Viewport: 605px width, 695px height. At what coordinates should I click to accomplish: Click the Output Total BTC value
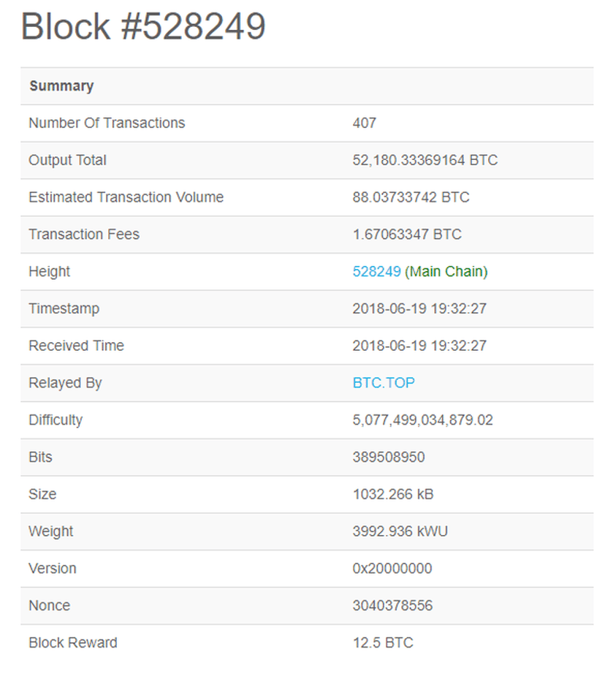pos(425,160)
